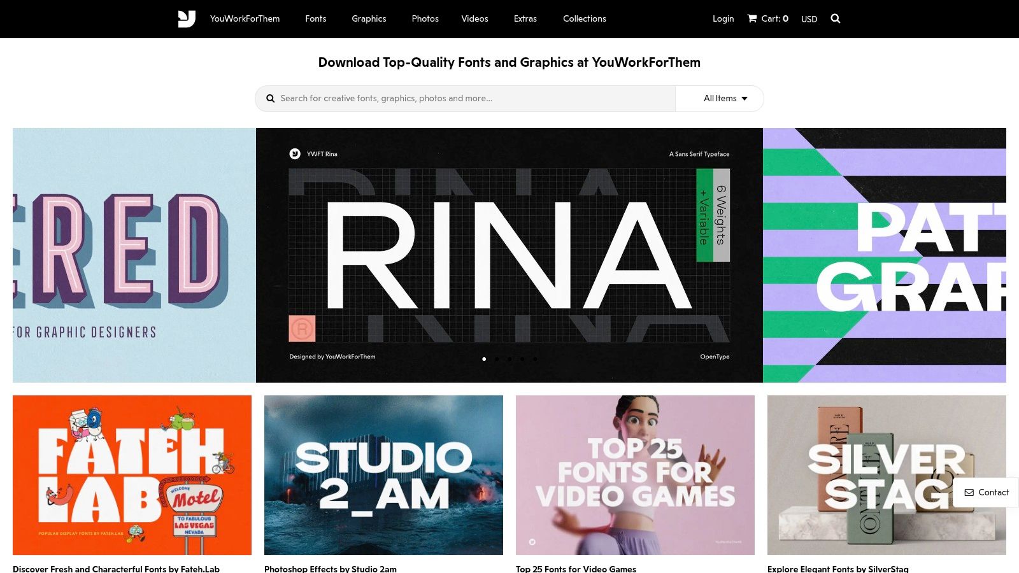Go to the Collections menu item
Viewport: 1019px width, 573px height.
584,18
